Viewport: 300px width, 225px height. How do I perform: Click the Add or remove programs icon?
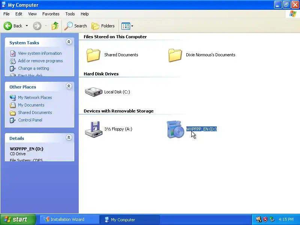(x=13, y=61)
